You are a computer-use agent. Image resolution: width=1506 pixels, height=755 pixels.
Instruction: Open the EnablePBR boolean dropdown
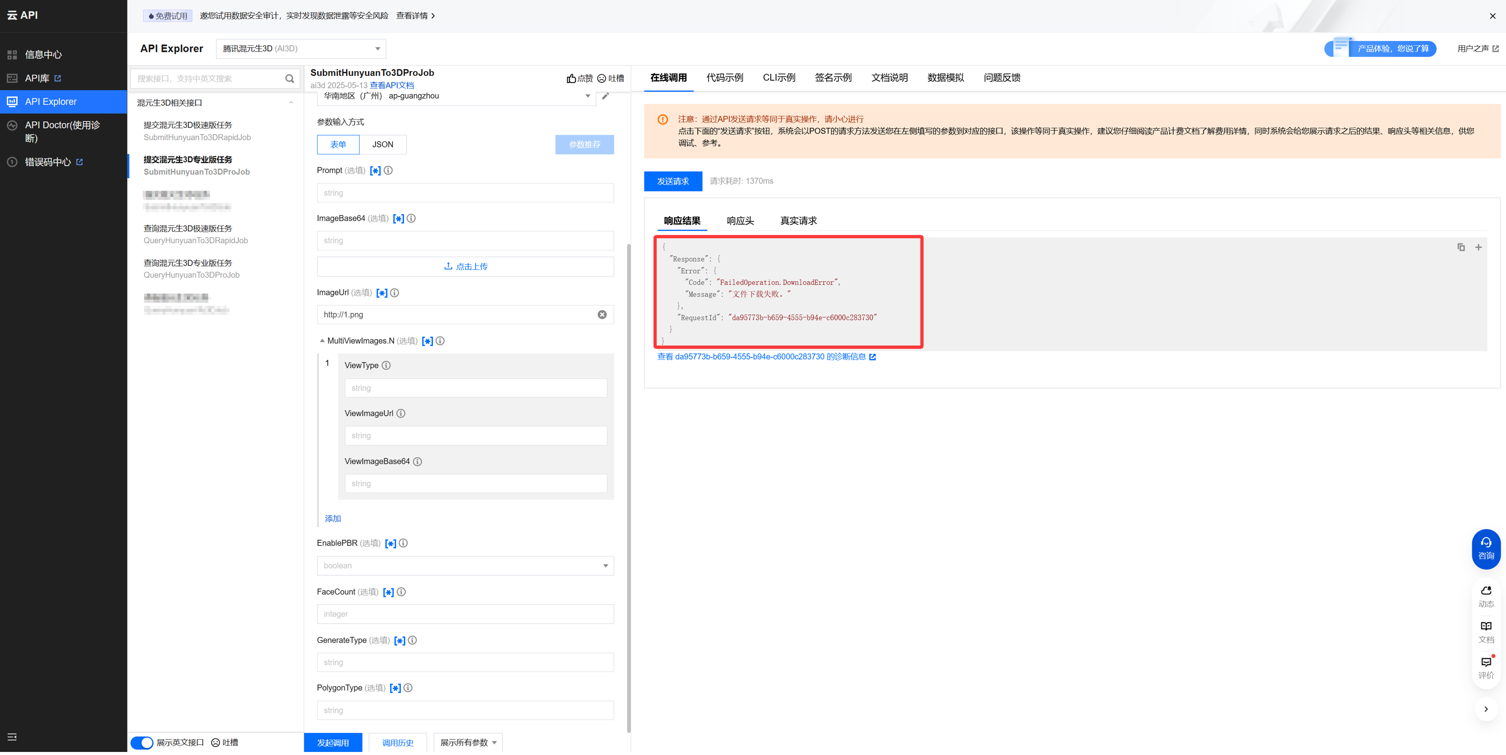tap(465, 566)
